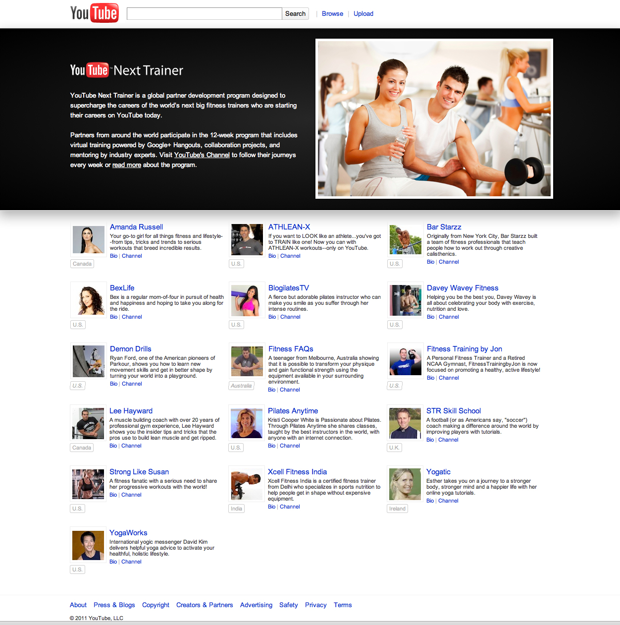This screenshot has width=620, height=625.
Task: Focus the search input field
Action: tap(205, 13)
